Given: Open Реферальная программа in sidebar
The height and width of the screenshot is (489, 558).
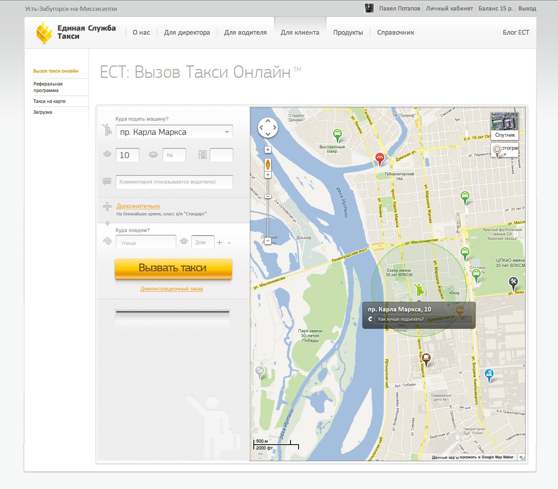Looking at the screenshot, I should (48, 87).
